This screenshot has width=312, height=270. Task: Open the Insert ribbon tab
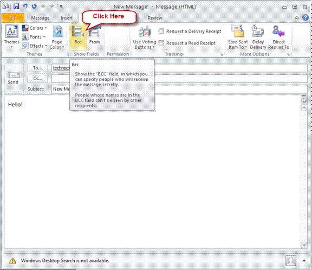point(67,18)
